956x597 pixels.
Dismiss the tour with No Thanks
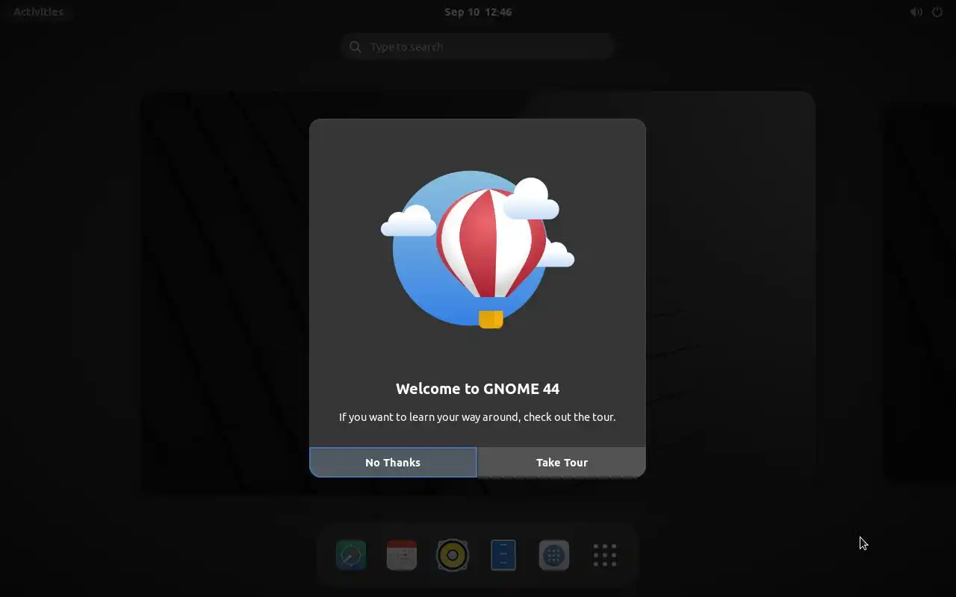pos(393,462)
